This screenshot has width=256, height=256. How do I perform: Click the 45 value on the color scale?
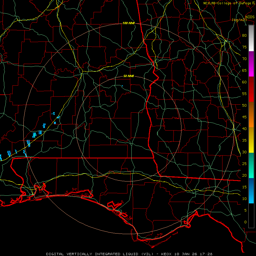(x=244, y=117)
